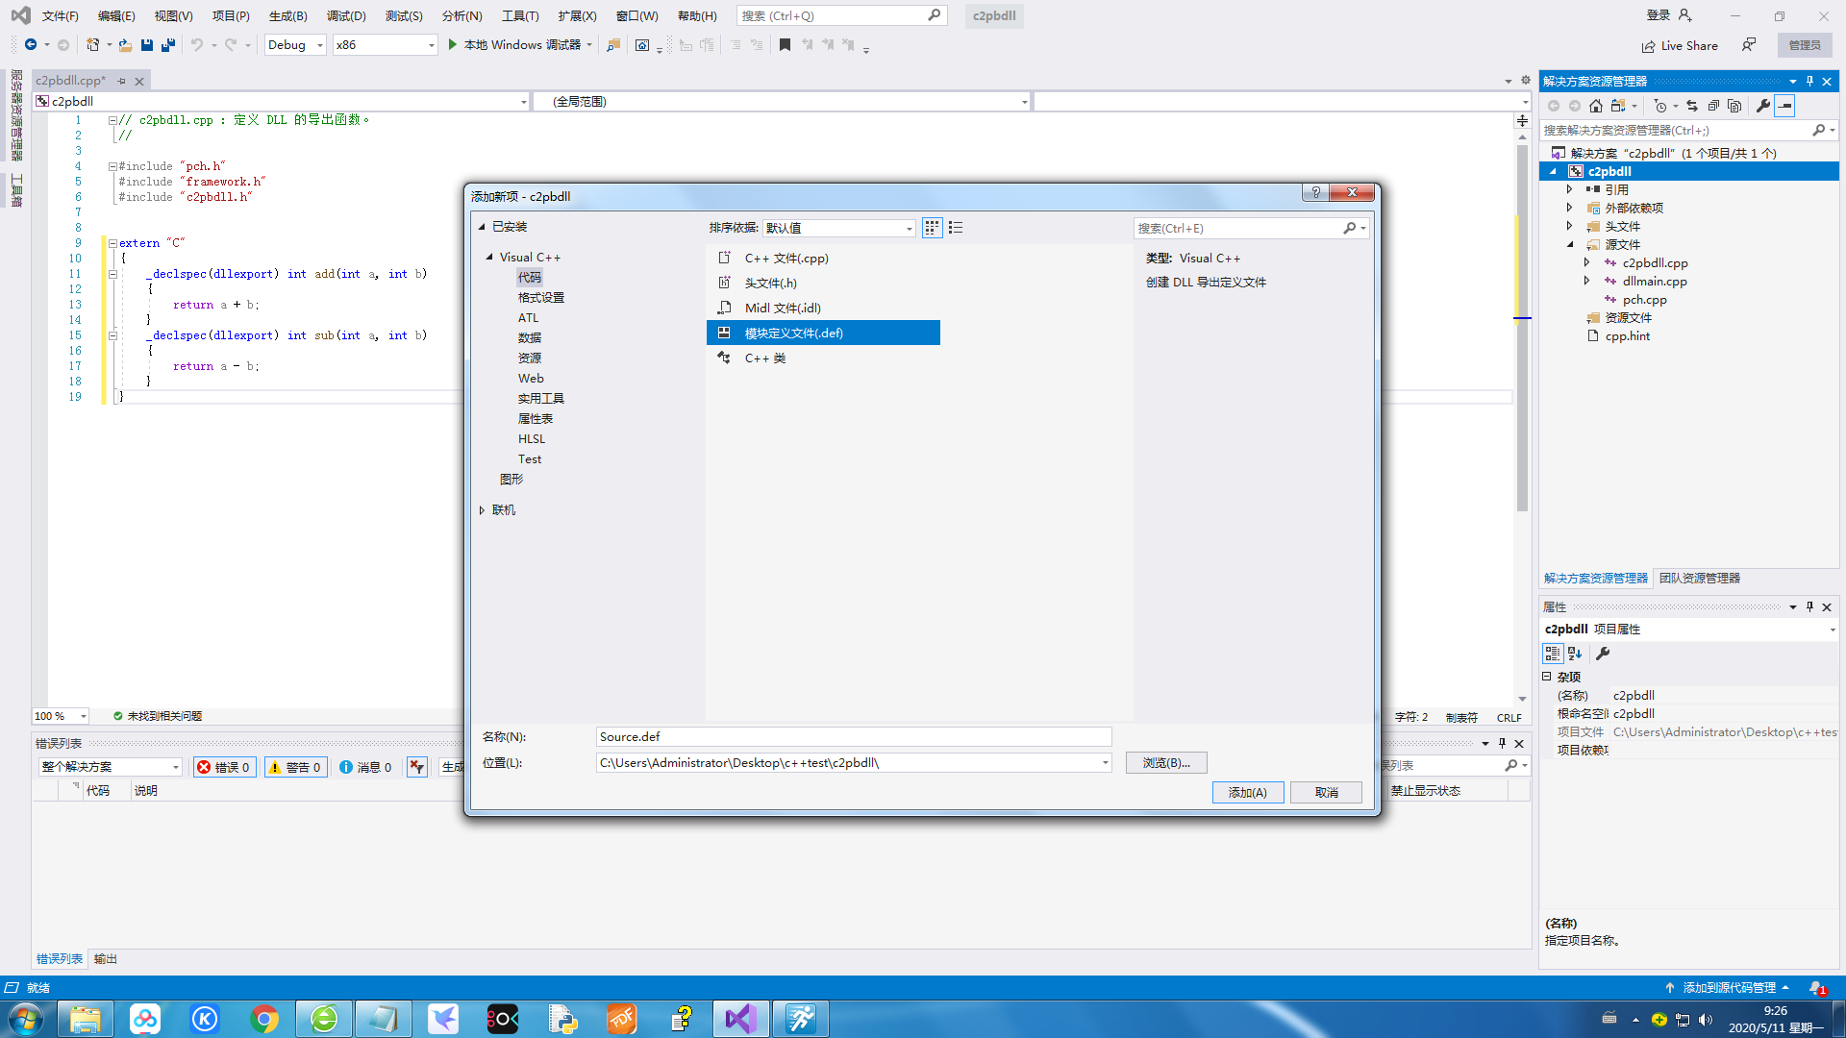This screenshot has height=1038, width=1846.
Task: Launch Chrome from the taskbar
Action: pos(264,1018)
